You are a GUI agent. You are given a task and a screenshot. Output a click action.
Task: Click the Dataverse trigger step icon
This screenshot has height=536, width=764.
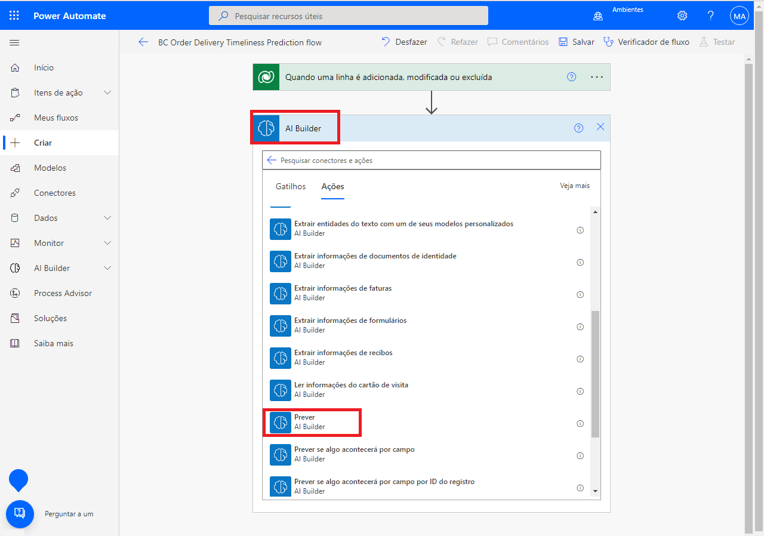(266, 77)
